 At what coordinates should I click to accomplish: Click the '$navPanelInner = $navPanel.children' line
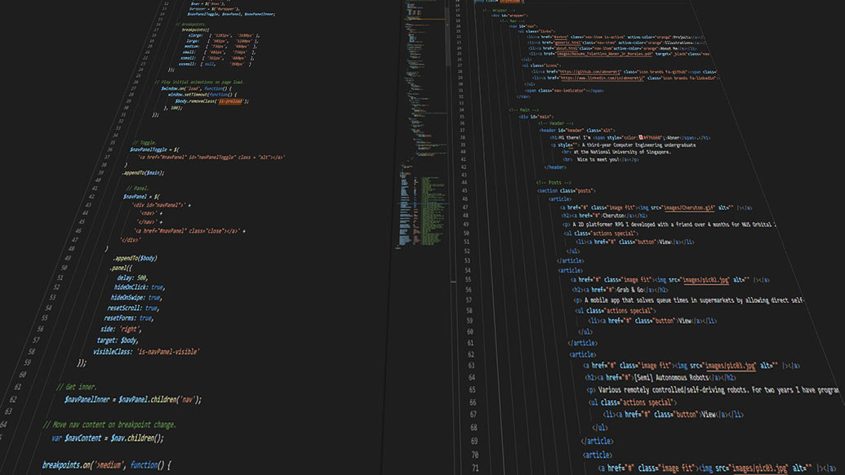point(132,400)
